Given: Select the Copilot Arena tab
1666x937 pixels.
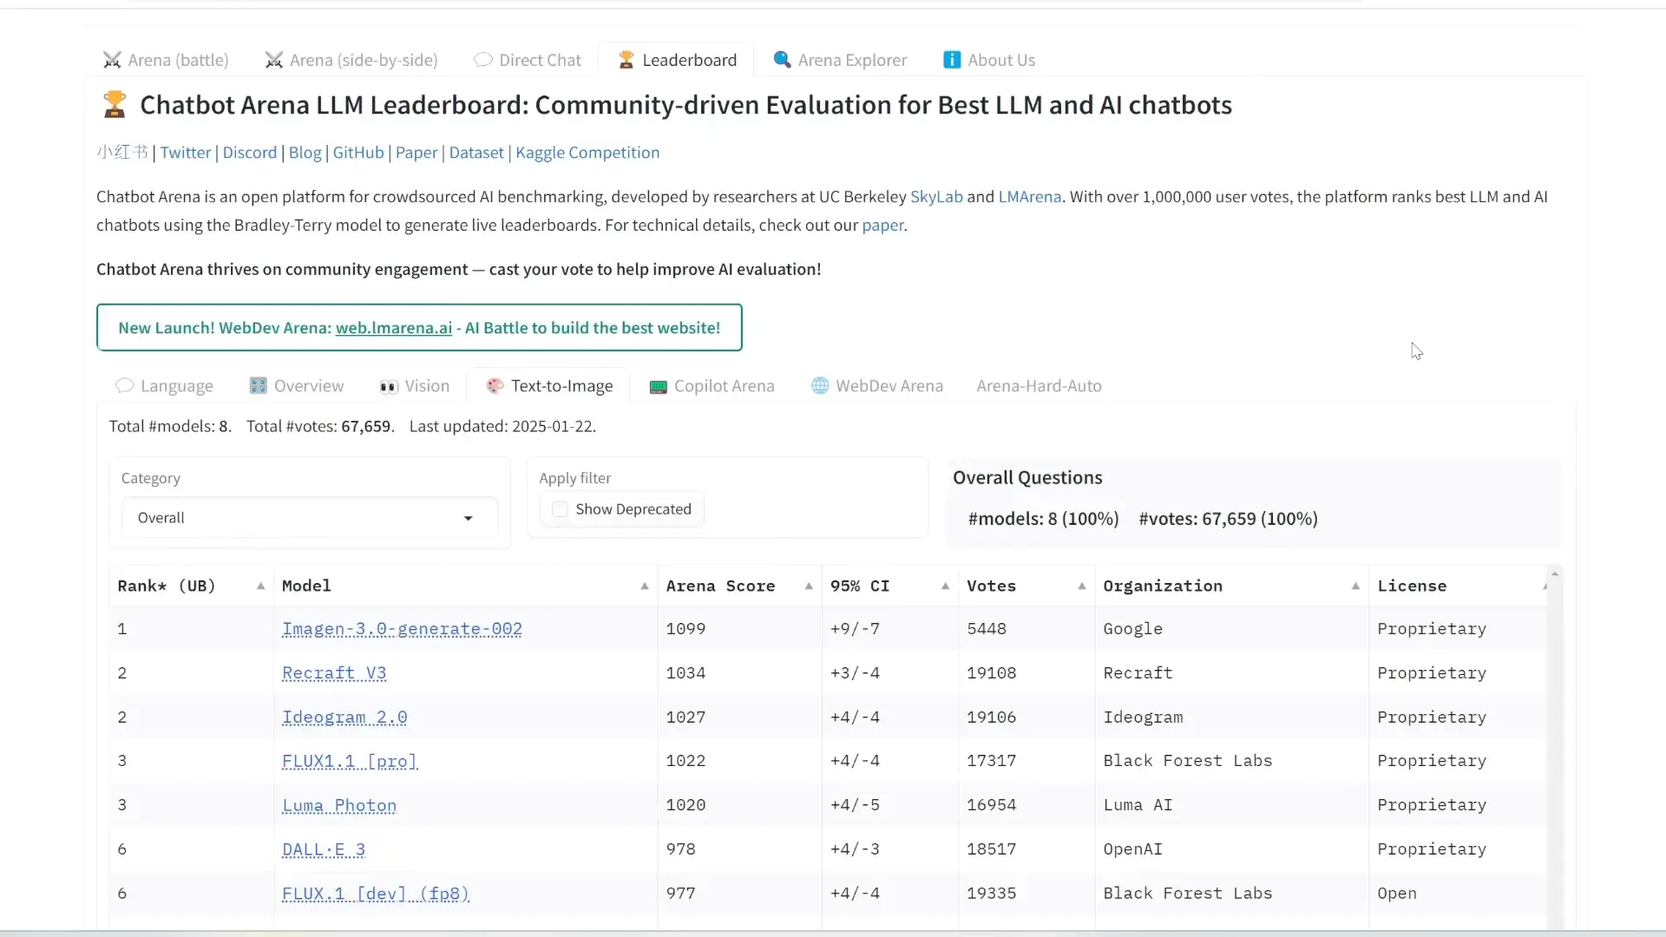Looking at the screenshot, I should pos(712,386).
